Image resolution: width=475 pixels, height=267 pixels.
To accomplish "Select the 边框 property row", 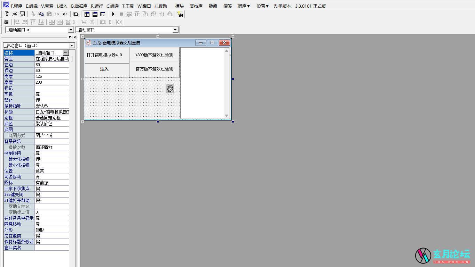I will pyautogui.click(x=36, y=118).
